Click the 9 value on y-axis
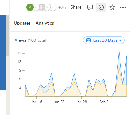The image size is (130, 115). (20, 70)
